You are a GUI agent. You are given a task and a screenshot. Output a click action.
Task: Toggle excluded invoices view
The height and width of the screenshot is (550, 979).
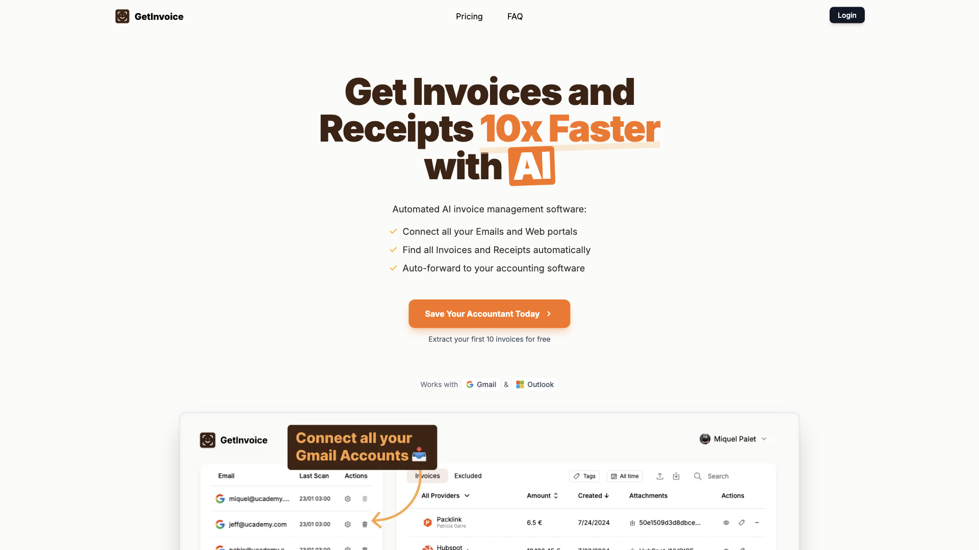pyautogui.click(x=468, y=476)
